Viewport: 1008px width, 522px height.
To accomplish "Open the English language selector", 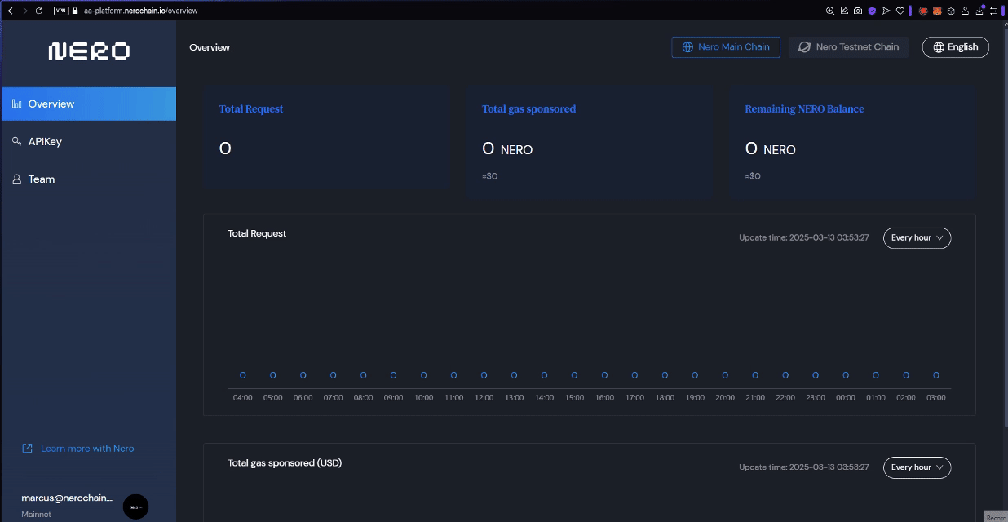I will coord(955,47).
